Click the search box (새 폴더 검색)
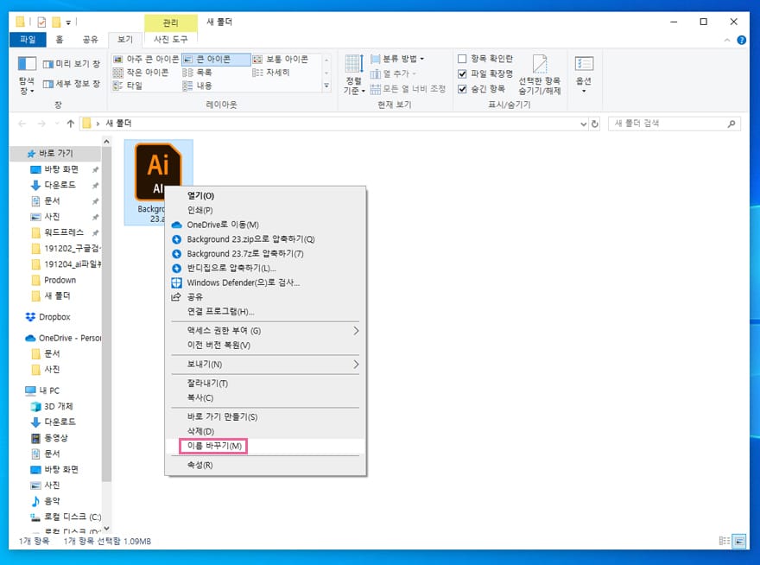 [674, 124]
